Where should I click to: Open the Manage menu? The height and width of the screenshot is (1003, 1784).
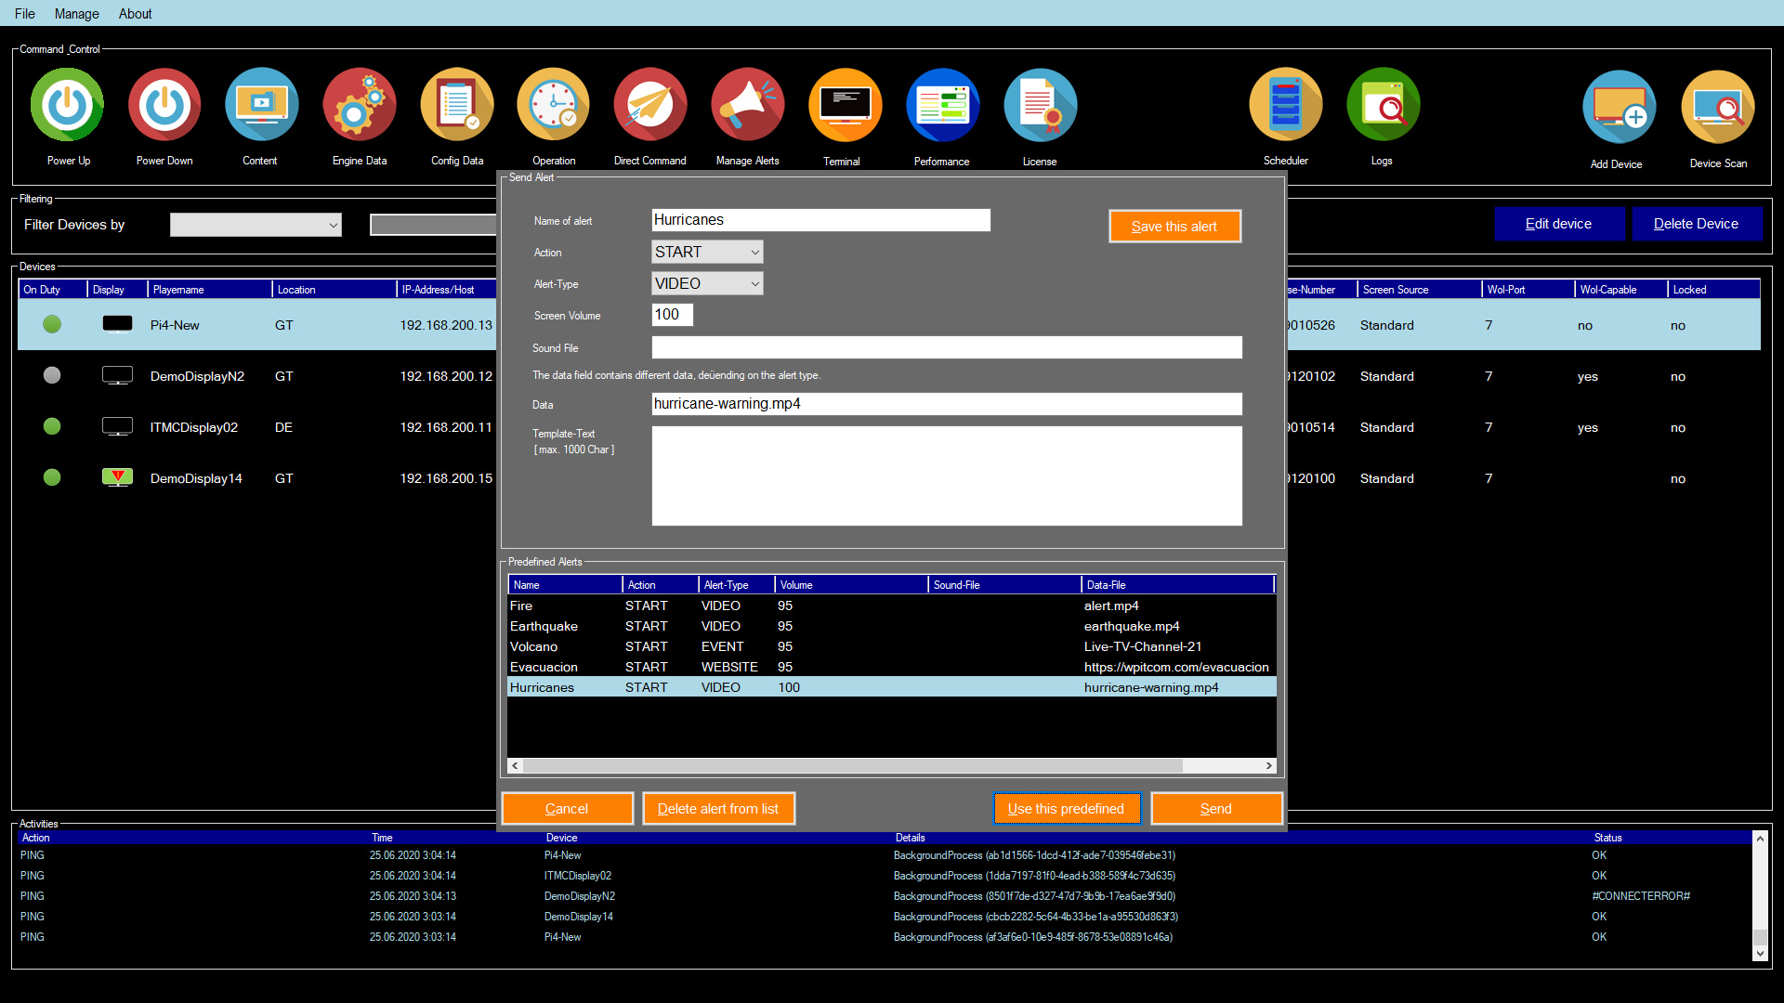point(76,14)
